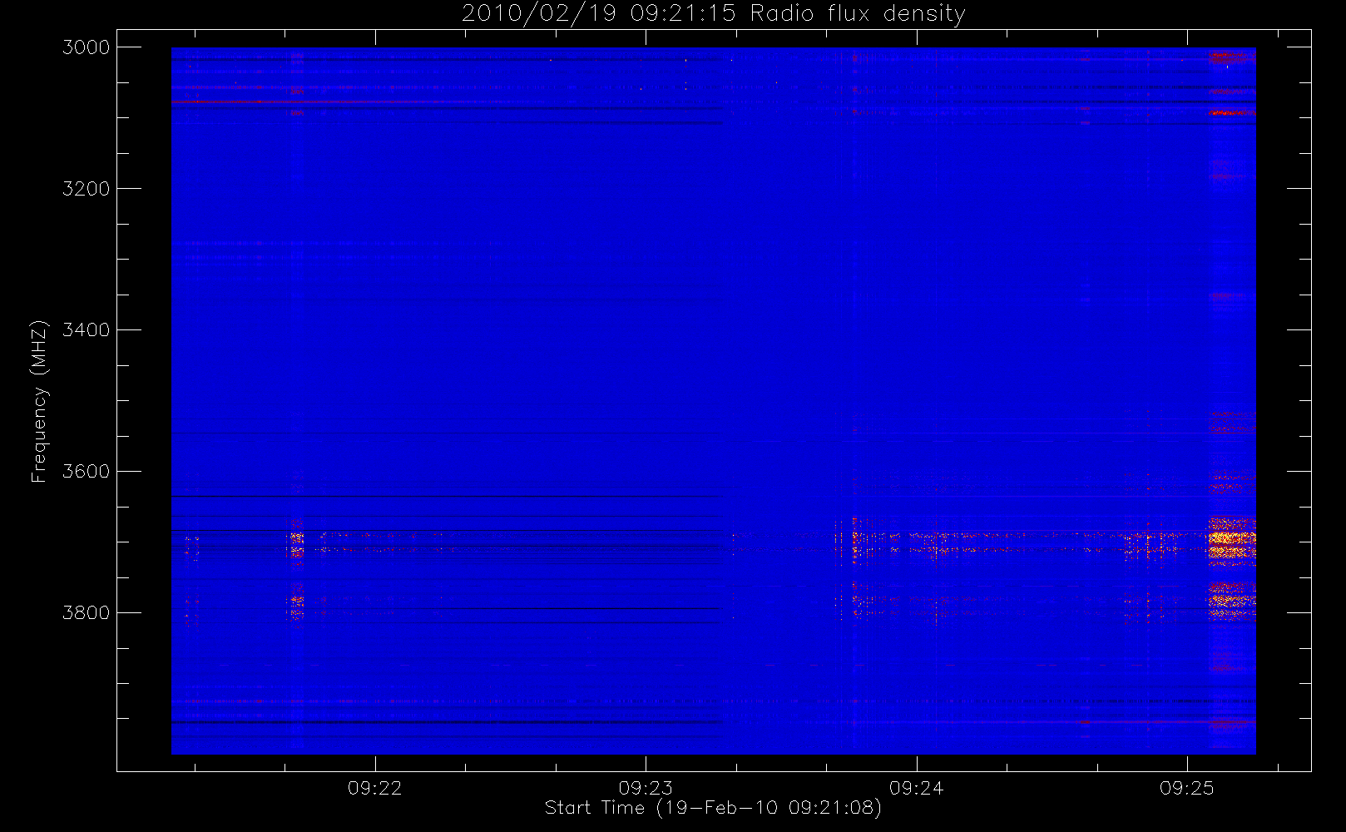Click the 'Frequency (MHz)' y-axis label
Screen dimensions: 1346x832
(39, 401)
